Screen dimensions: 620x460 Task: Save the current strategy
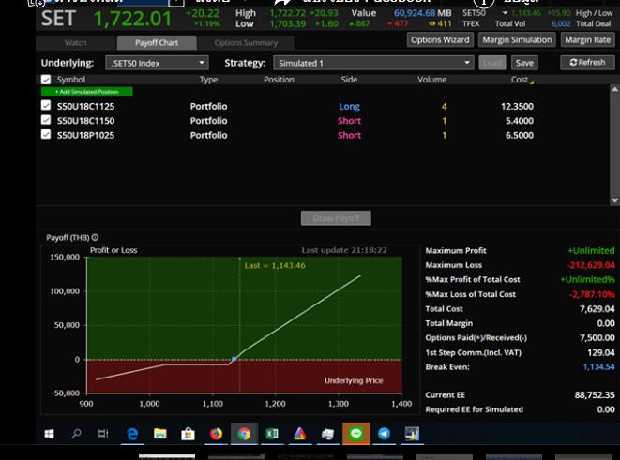[x=524, y=63]
